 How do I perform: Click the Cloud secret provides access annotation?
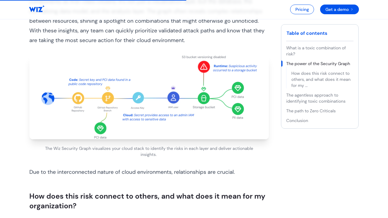tap(158, 117)
